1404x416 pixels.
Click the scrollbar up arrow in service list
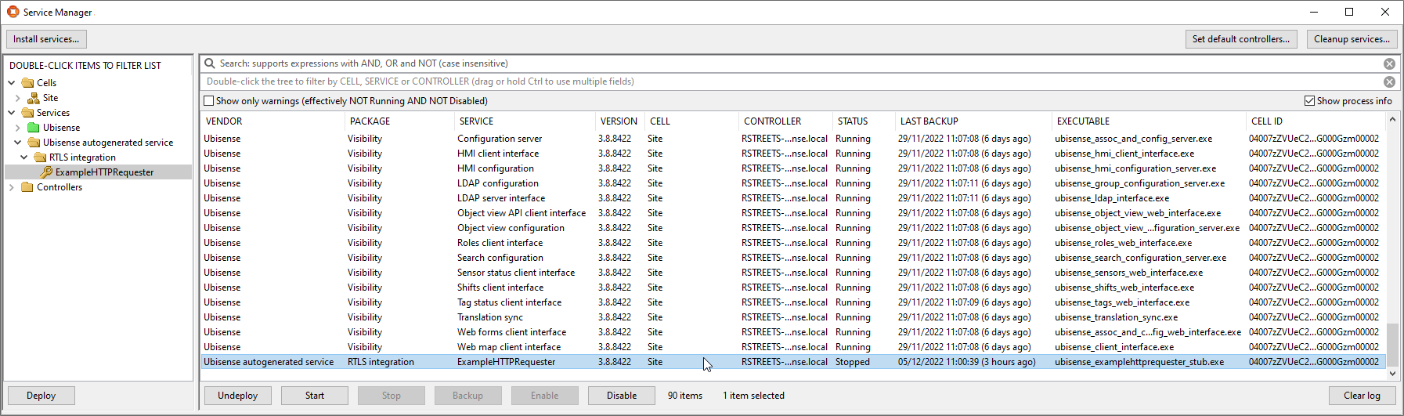tap(1392, 120)
